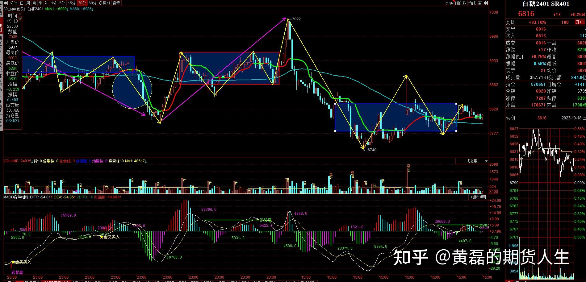Screen dimensions: 586x282
Task: Switch to the 分时 intraday view
Action: point(14,3)
